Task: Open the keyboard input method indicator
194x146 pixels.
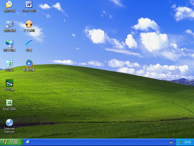Action: (171, 142)
